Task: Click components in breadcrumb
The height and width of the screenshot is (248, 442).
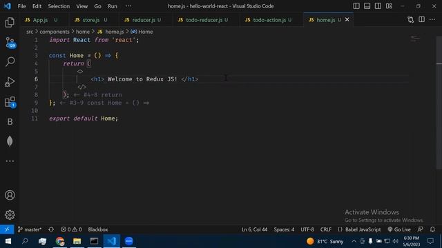Action: click(x=55, y=32)
